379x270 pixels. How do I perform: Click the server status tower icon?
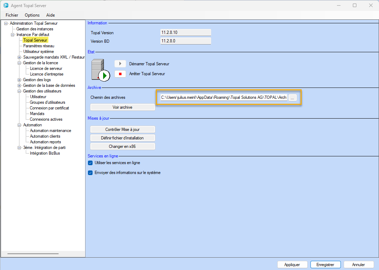pyautogui.click(x=99, y=70)
